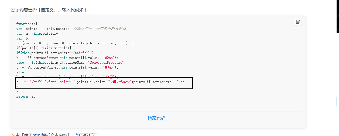Click the red dot symbol in the code
This screenshot has width=339, height=136.
[114, 82]
